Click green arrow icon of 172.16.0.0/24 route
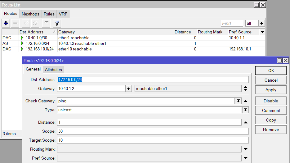 (x=22, y=43)
